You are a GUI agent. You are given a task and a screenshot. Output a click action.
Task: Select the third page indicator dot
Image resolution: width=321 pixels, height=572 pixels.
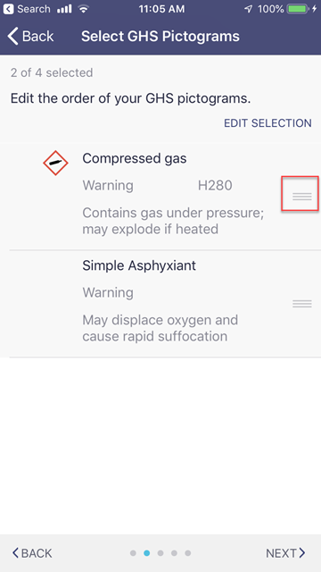pos(160,553)
